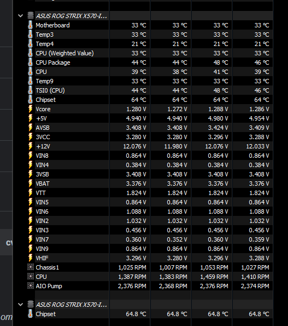
Task: Collapse the second ASUS ROG STRIX X570-I group near the bottom
Action: [x=20, y=305]
